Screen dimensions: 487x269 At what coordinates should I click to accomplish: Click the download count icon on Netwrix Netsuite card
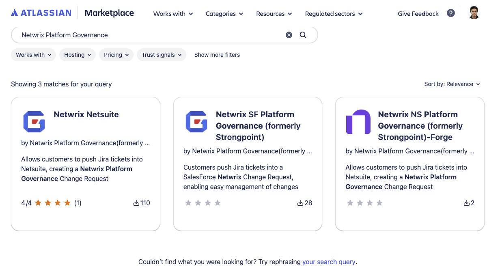pyautogui.click(x=136, y=202)
